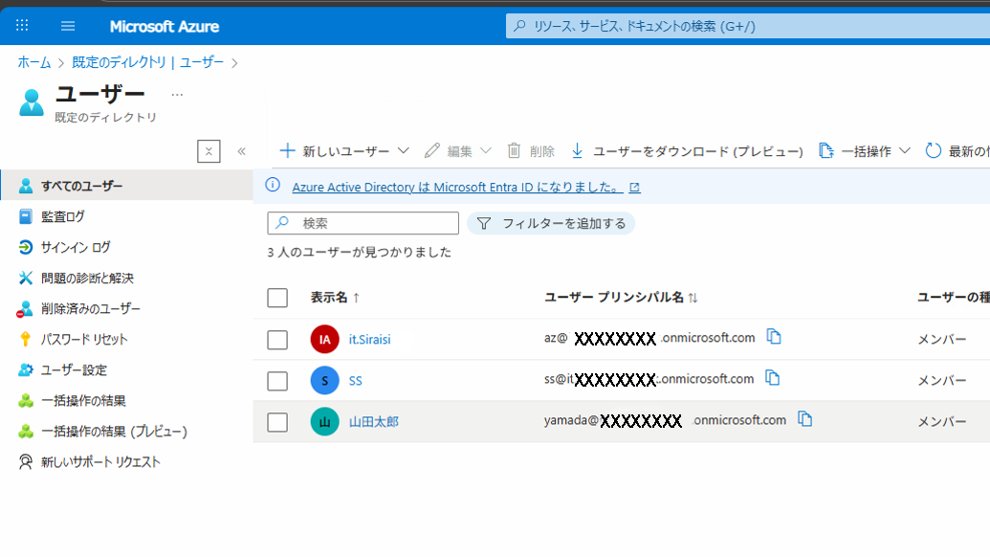Screen dimensions: 990x557
Task: Tick the checkbox next to ss
Action: 276,380
